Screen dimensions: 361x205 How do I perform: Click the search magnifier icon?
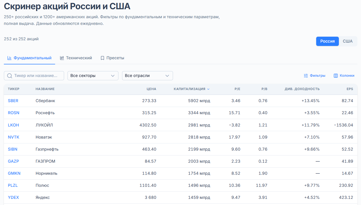10,76
